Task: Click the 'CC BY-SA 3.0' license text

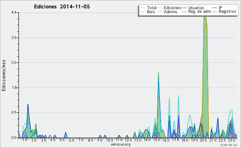Action: pos(229,145)
